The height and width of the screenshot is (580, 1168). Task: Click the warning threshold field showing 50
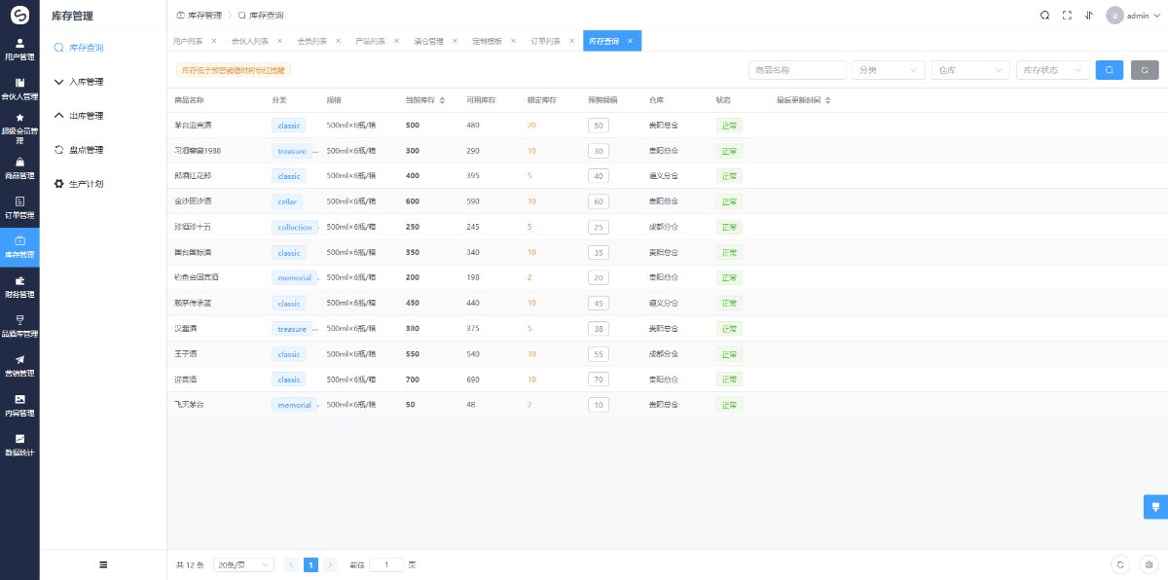pos(599,126)
